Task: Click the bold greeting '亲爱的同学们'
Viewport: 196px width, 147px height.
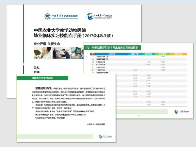Action: [43, 89]
